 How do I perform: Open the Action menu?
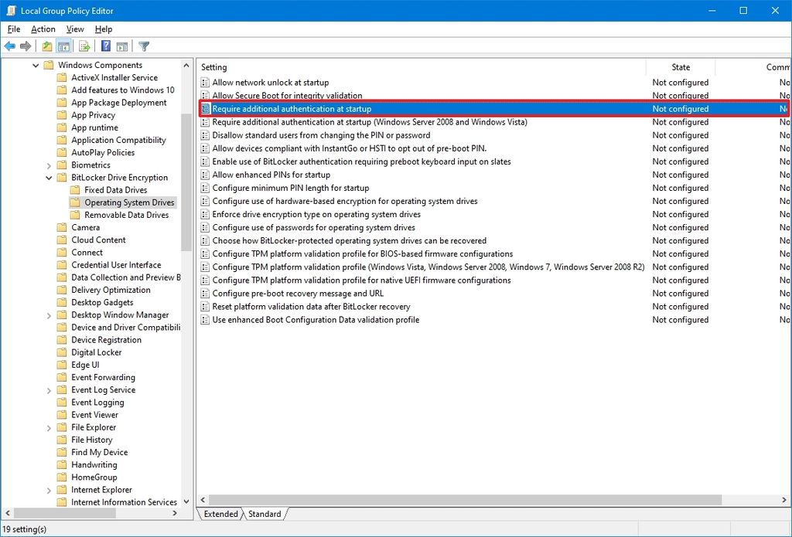tap(43, 29)
